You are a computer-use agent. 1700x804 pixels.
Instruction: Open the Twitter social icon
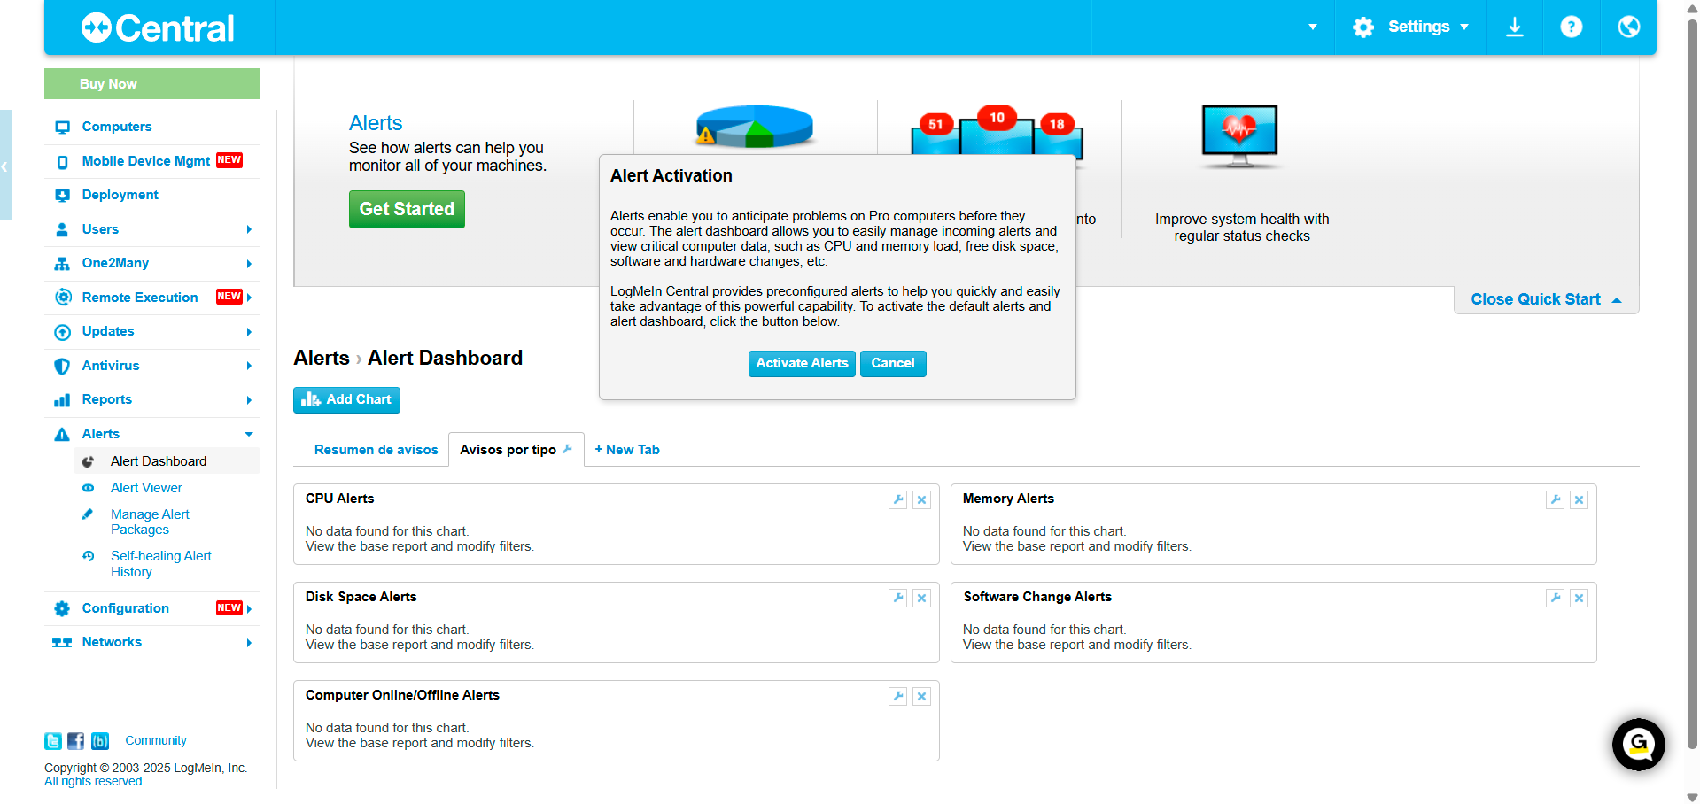point(53,741)
